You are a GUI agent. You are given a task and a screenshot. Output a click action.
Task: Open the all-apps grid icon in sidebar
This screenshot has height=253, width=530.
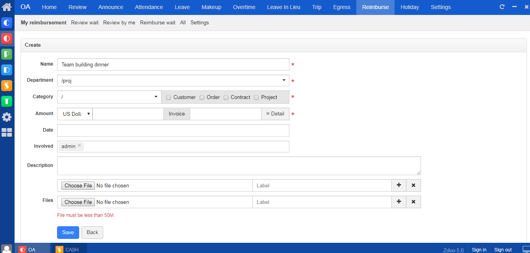[7, 132]
